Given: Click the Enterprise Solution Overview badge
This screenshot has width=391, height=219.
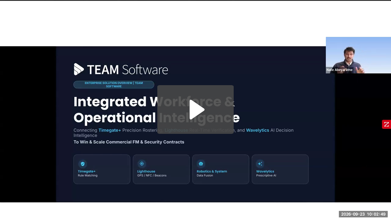Looking at the screenshot, I should [114, 85].
